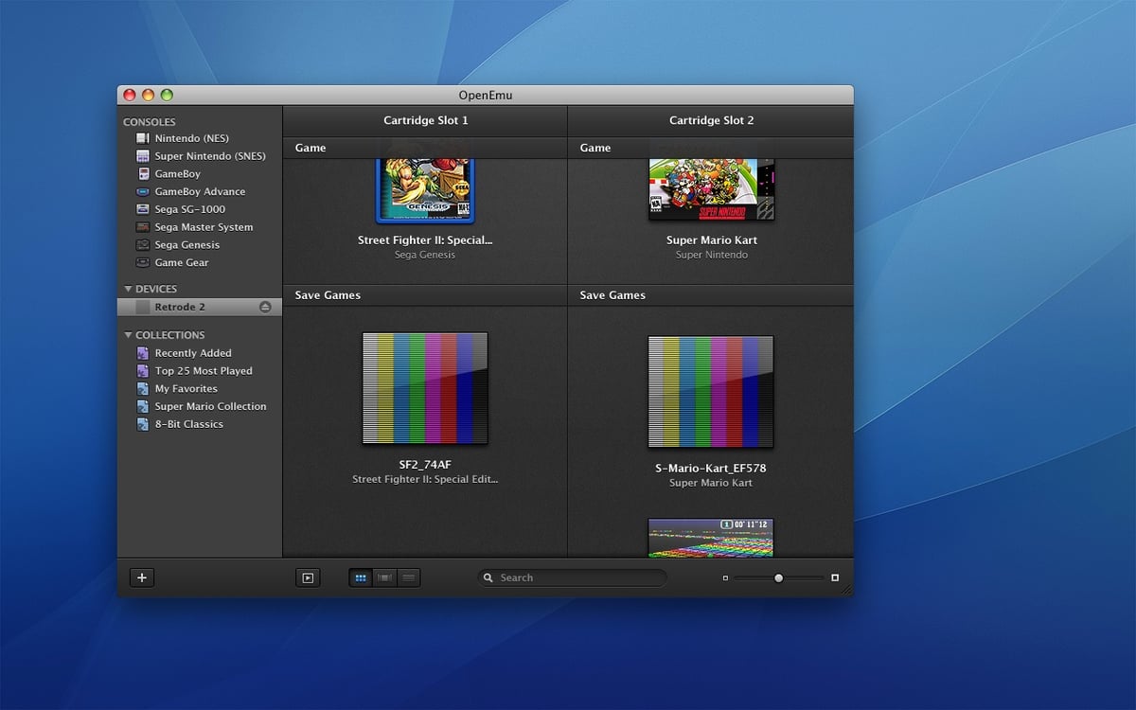Switch to grid view mode

click(x=361, y=577)
